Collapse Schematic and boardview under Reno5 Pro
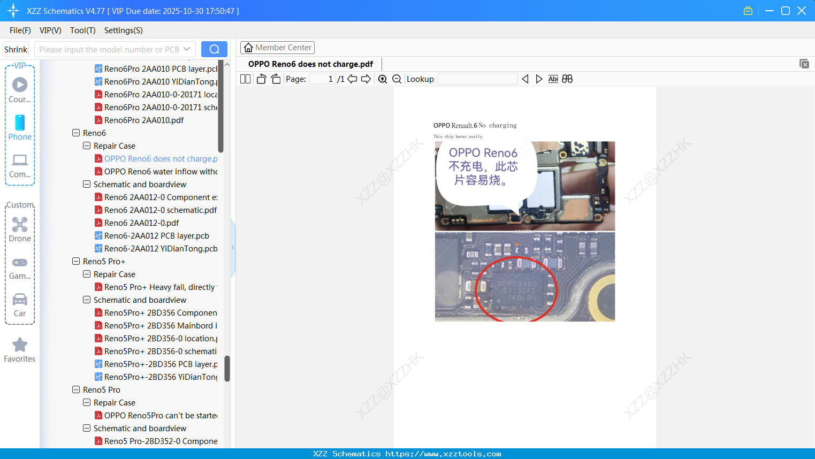Viewport: 815px width, 459px height. click(x=87, y=428)
